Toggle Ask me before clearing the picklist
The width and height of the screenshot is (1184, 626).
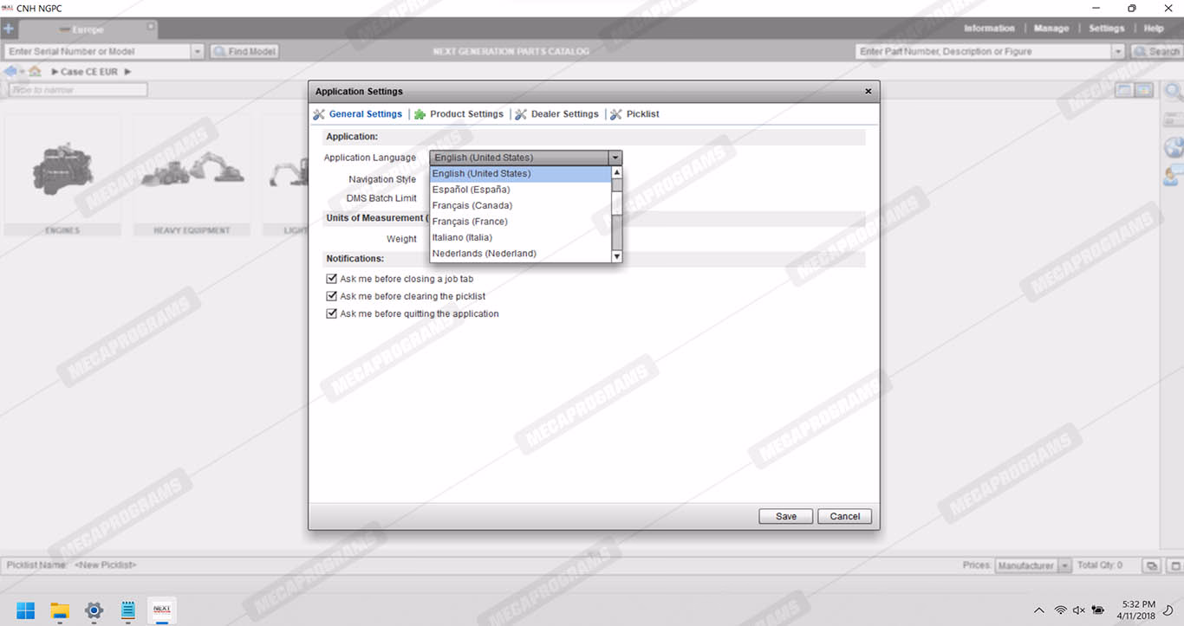click(331, 296)
